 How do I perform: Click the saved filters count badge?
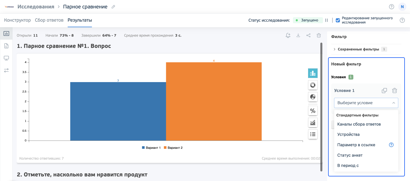tap(384, 49)
